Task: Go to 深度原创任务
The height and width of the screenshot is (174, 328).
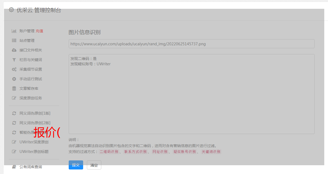Action: tap(31, 98)
